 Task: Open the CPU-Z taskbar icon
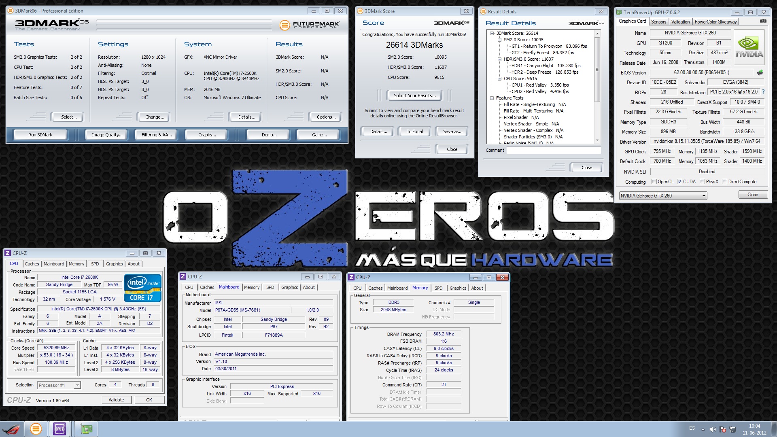[59, 429]
